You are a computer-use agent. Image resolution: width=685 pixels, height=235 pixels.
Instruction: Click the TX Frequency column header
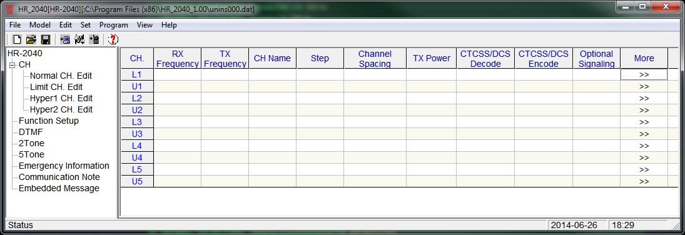[x=225, y=59]
